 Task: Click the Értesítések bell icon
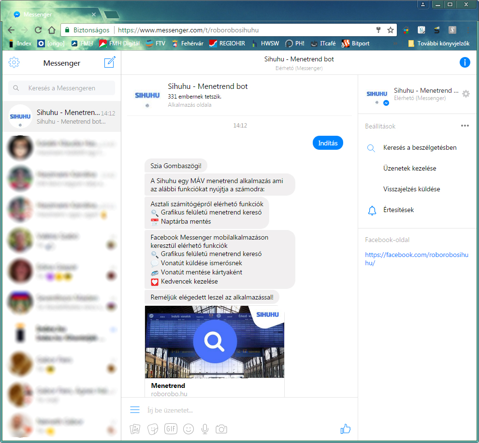point(372,210)
